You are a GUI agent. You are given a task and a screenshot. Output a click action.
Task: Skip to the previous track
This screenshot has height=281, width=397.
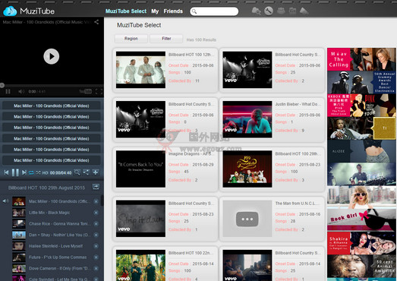click(x=7, y=172)
